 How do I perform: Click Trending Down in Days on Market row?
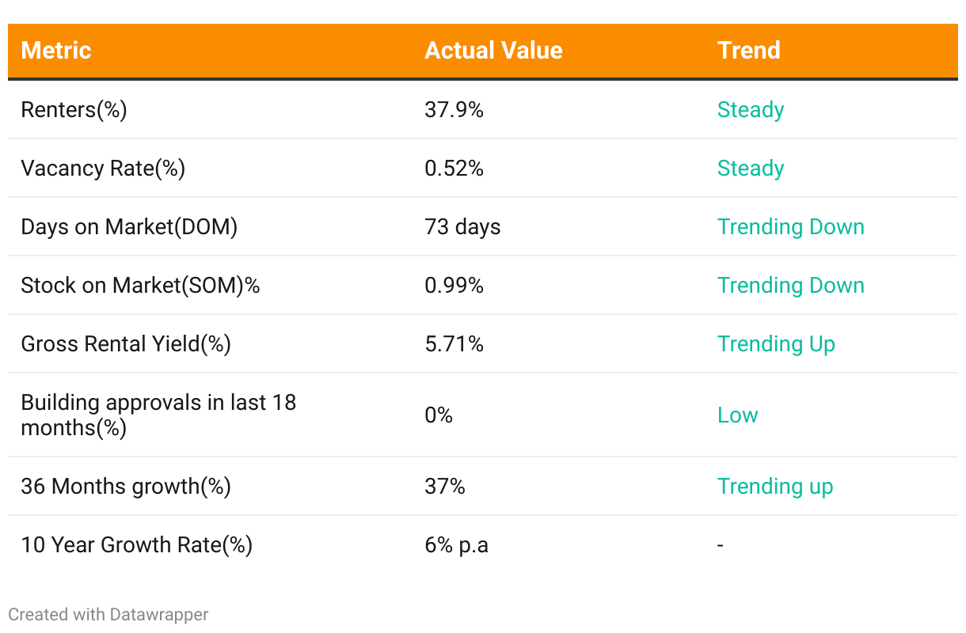coord(790,227)
